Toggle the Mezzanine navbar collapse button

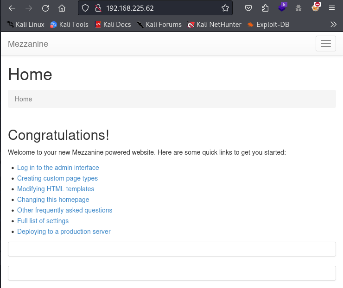(325, 44)
